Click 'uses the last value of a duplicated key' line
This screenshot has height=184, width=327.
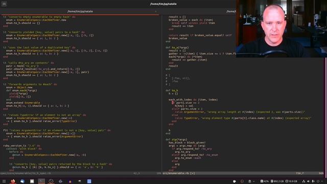(39, 48)
